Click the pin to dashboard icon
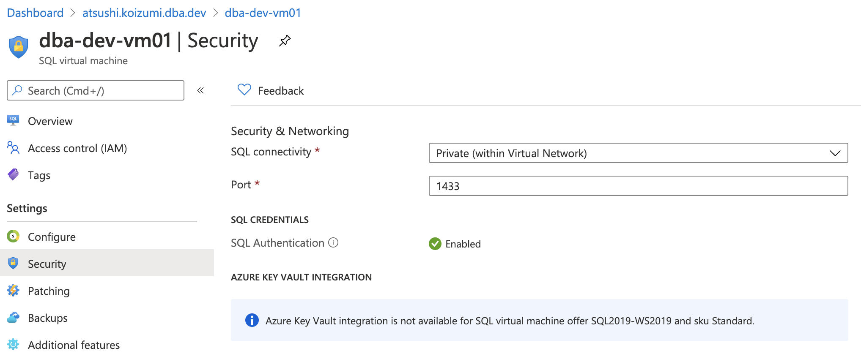This screenshot has height=359, width=861. tap(285, 41)
